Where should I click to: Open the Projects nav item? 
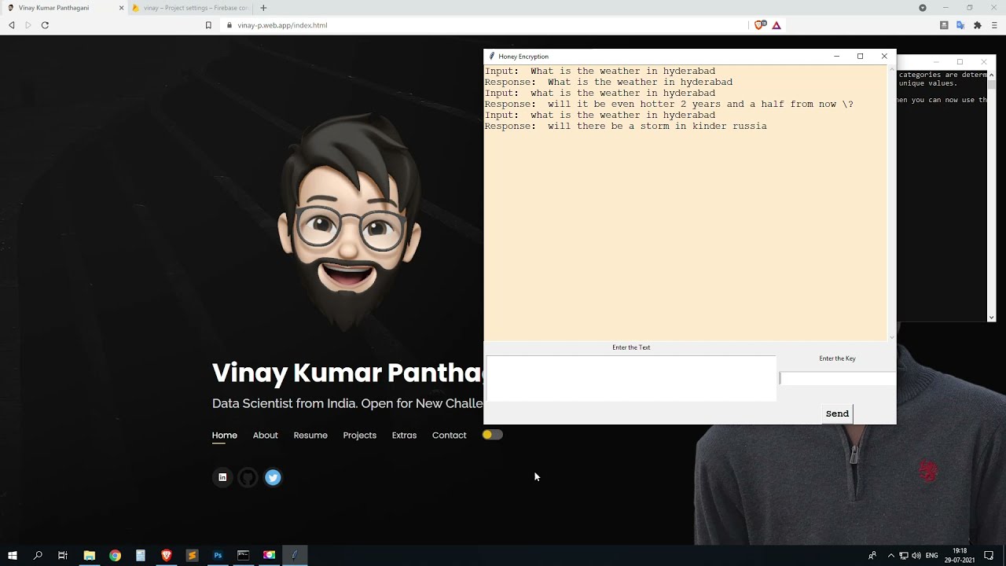coord(359,436)
